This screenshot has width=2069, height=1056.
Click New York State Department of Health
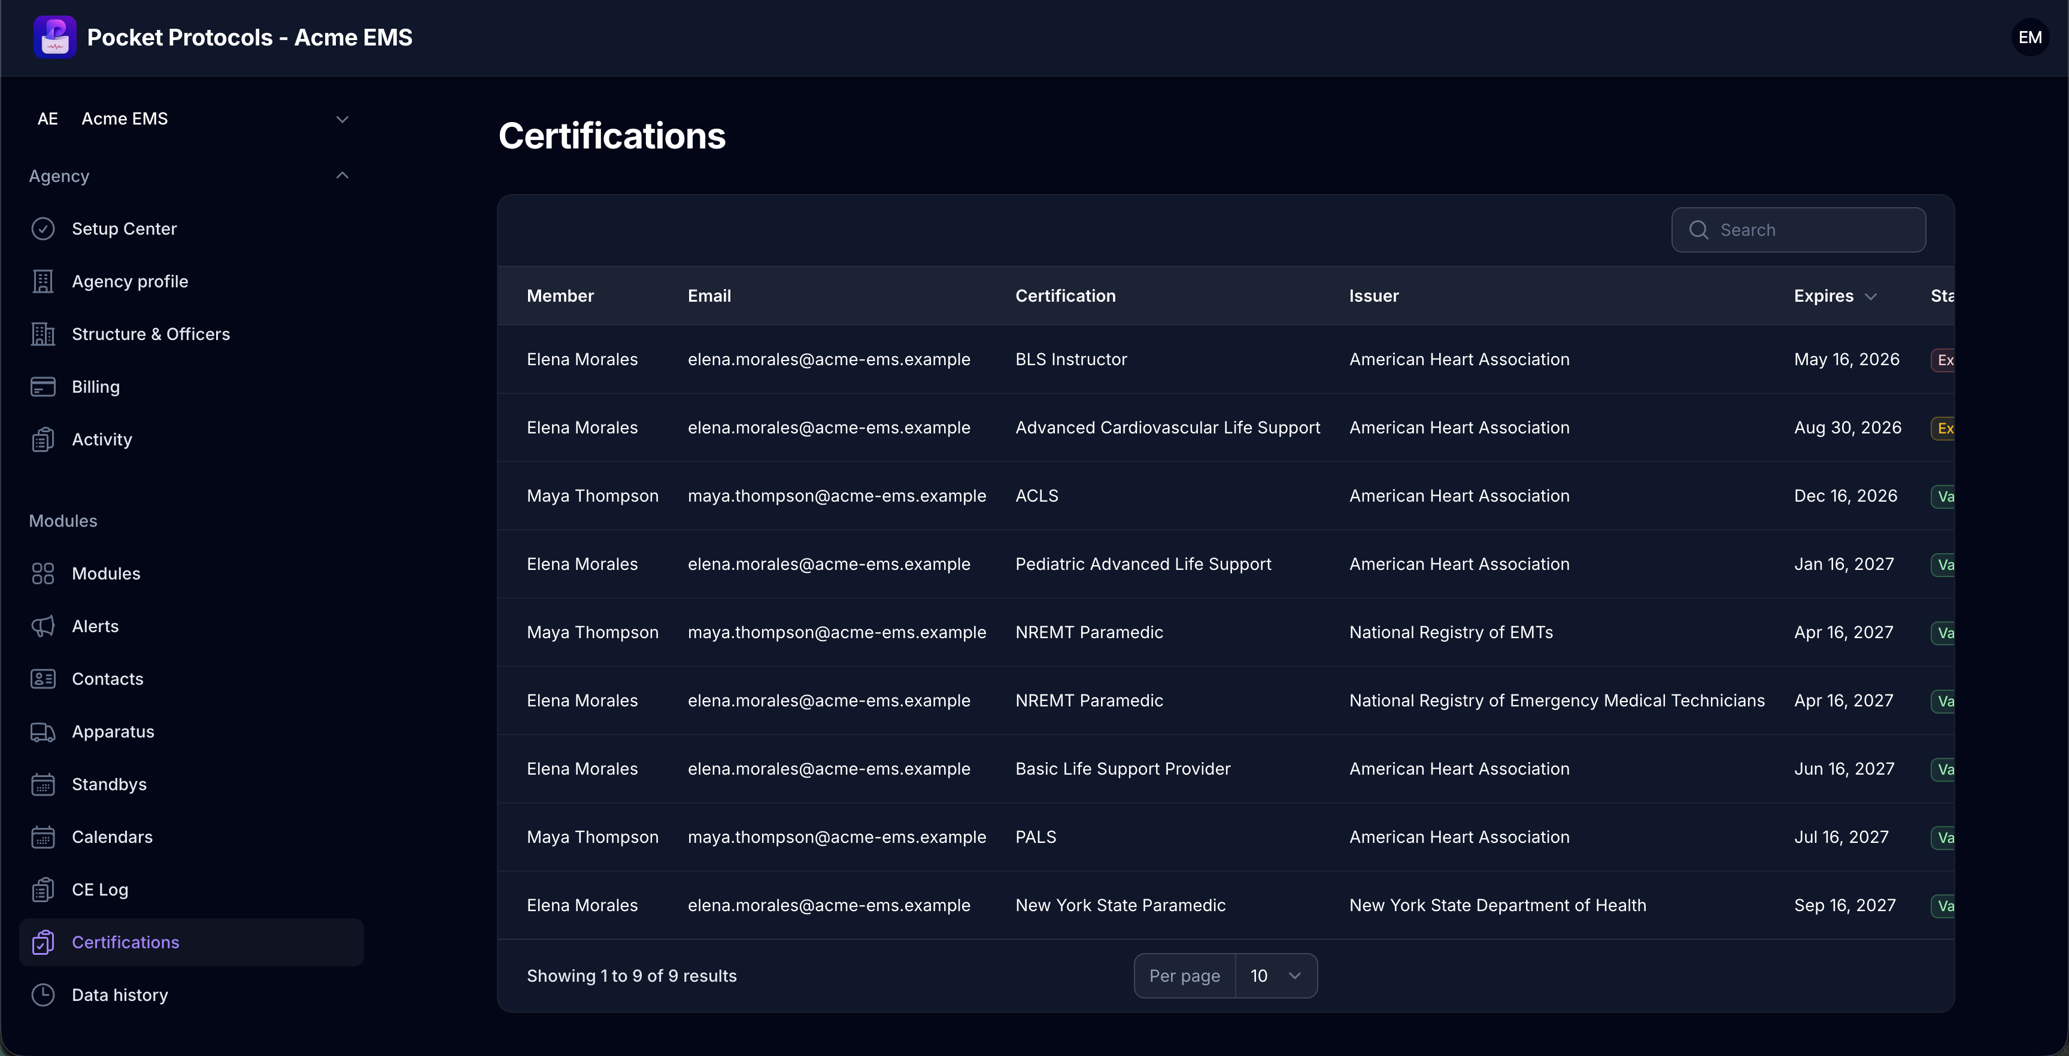coord(1497,906)
